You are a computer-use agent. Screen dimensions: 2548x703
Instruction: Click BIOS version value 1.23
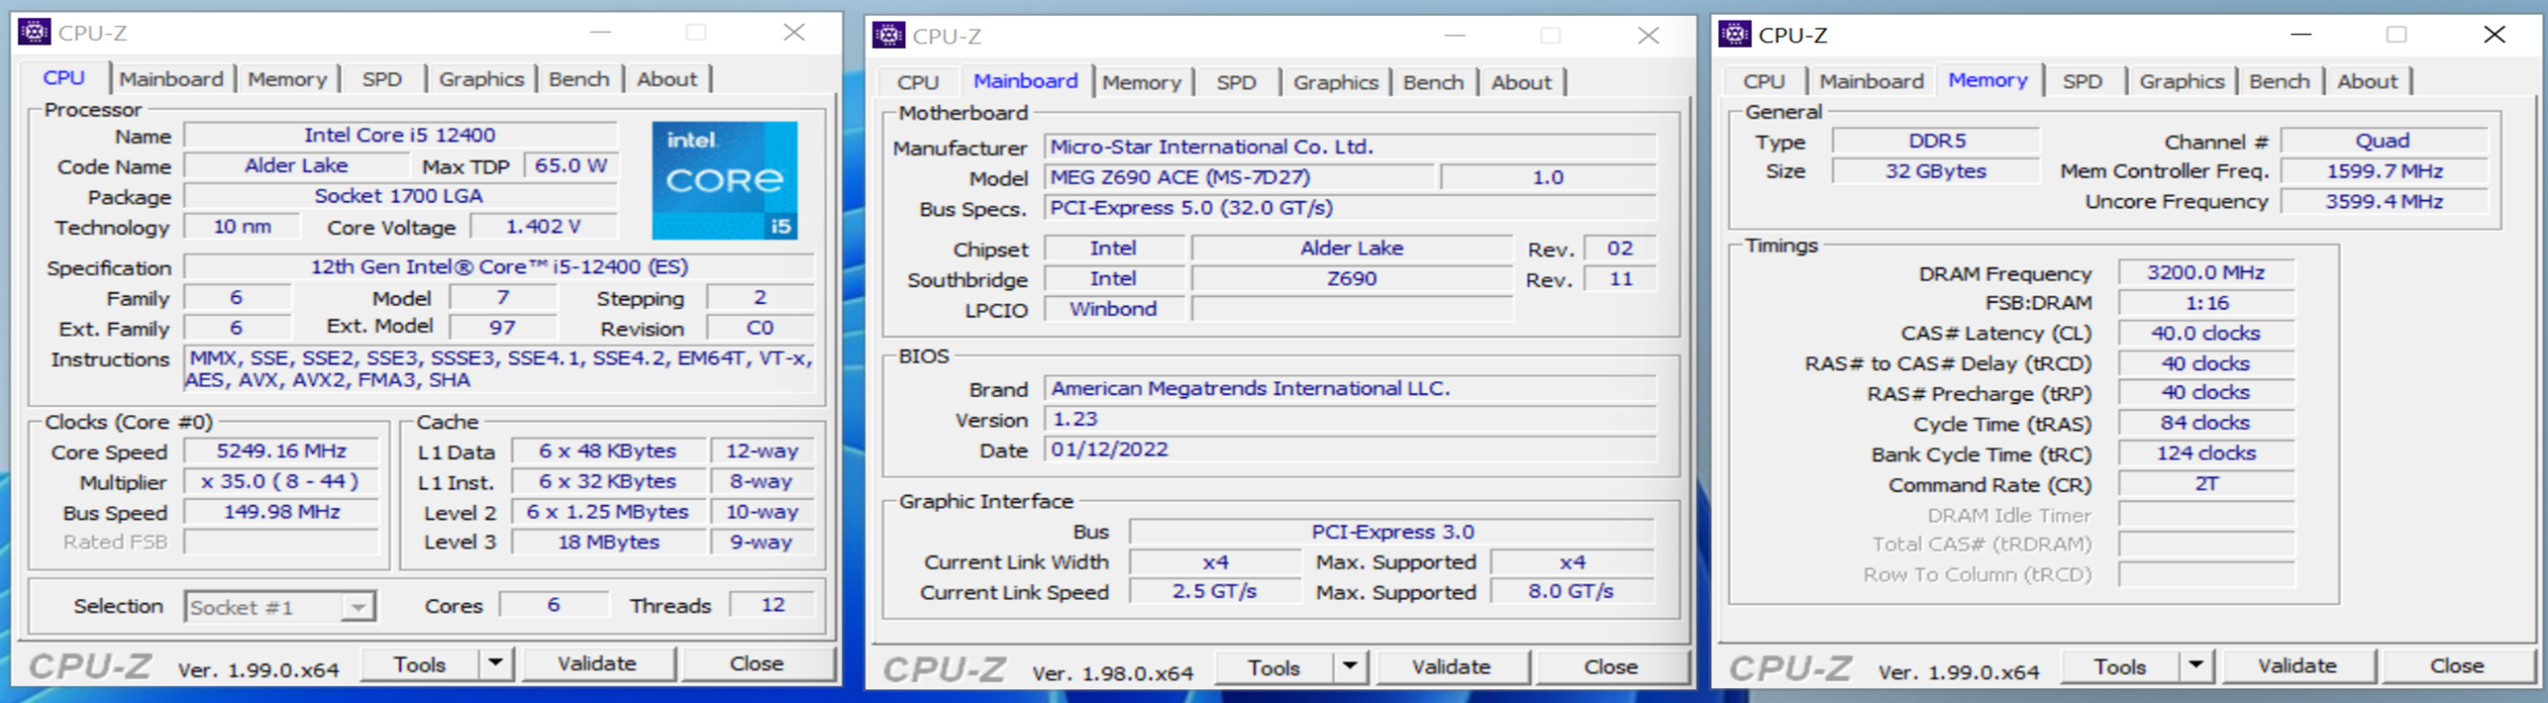(x=1351, y=419)
